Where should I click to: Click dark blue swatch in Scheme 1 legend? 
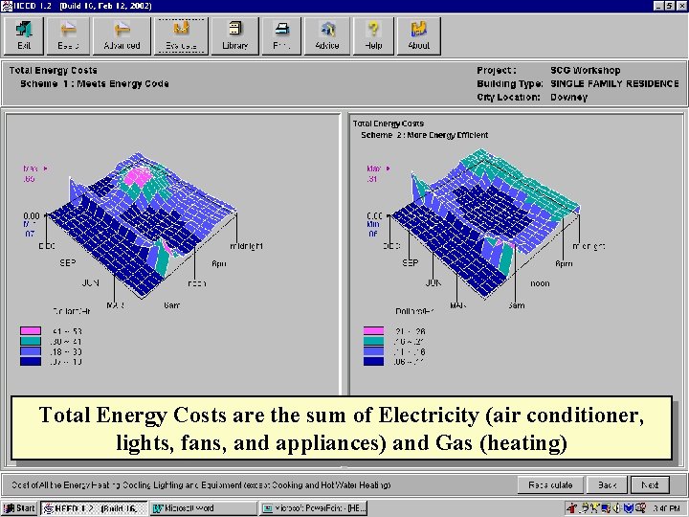[x=31, y=361]
